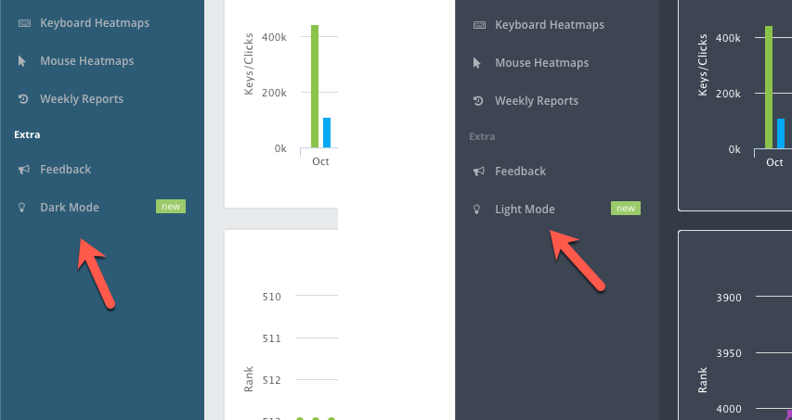Click the lightbulb icon beside Dark Mode
Image resolution: width=792 pixels, height=420 pixels.
[22, 208]
